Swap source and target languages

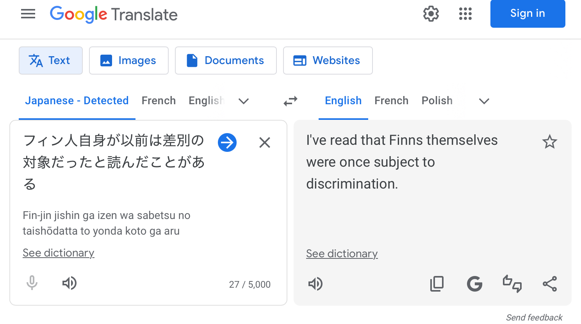(x=290, y=101)
